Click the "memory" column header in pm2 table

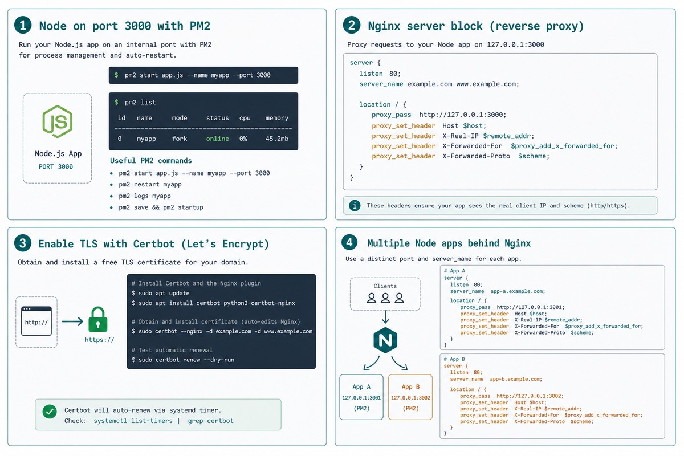pos(277,118)
